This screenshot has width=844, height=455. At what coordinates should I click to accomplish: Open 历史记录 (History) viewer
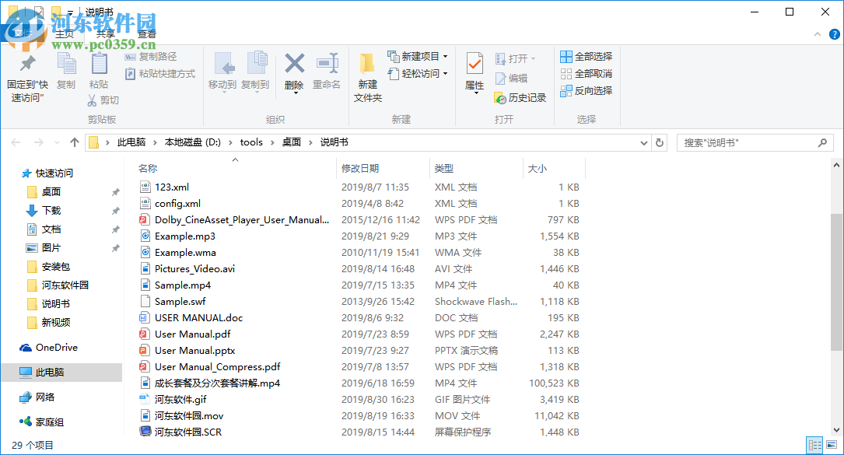point(519,99)
